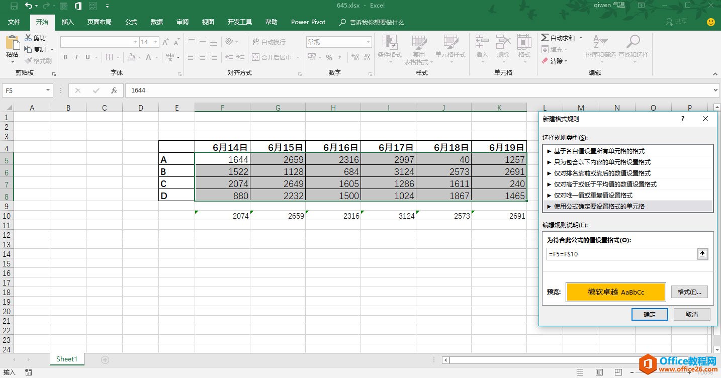The height and width of the screenshot is (378, 721).
Task: Open Cell Styles (单元格样式)
Action: pos(450,50)
